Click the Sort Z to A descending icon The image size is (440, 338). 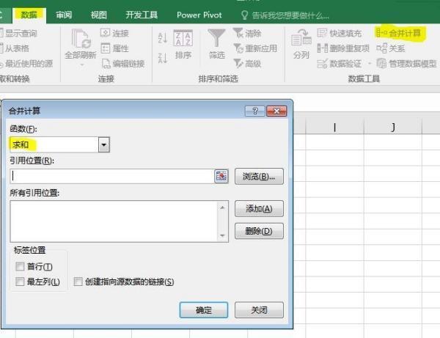[161, 56]
